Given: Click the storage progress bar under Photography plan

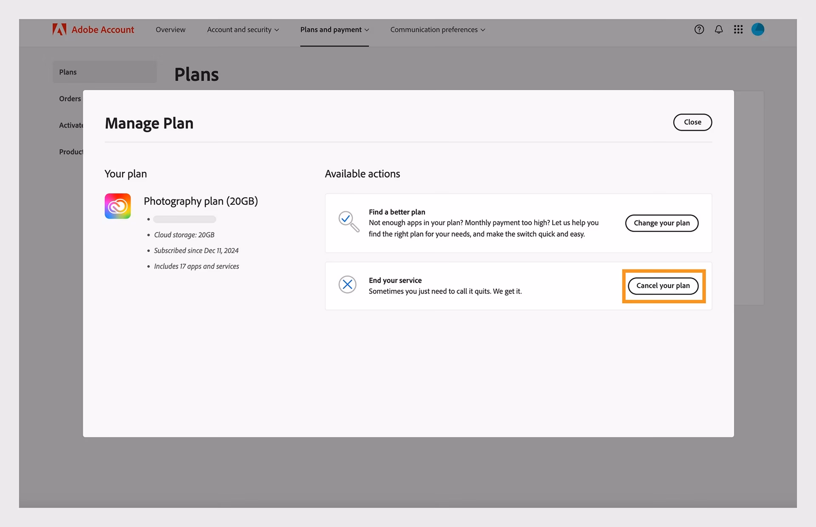Looking at the screenshot, I should (184, 219).
